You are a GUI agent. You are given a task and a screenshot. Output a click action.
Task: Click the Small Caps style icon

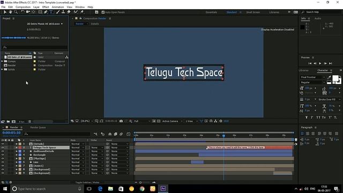click(x=324, y=117)
